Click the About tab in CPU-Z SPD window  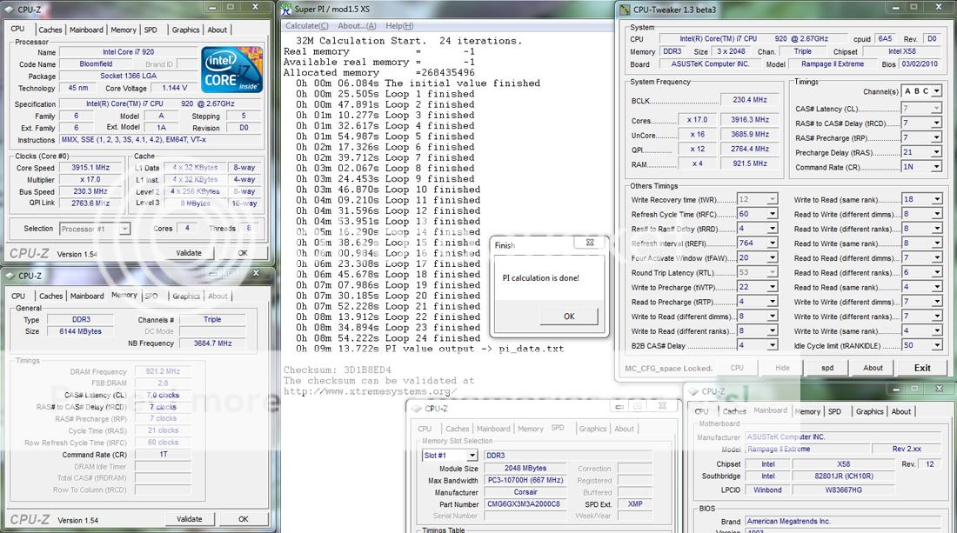[624, 429]
